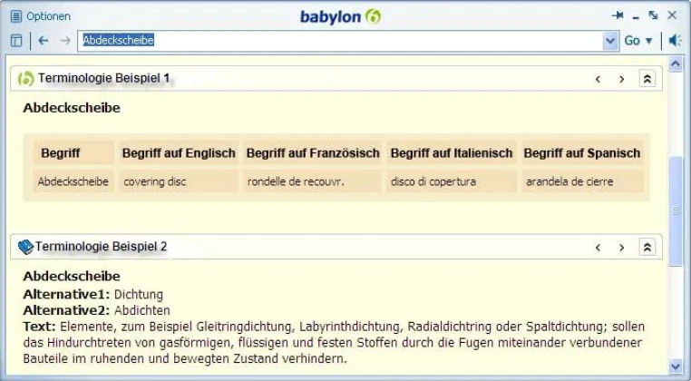The image size is (691, 381).
Task: Click the covering disc cell
Action: 179,181
